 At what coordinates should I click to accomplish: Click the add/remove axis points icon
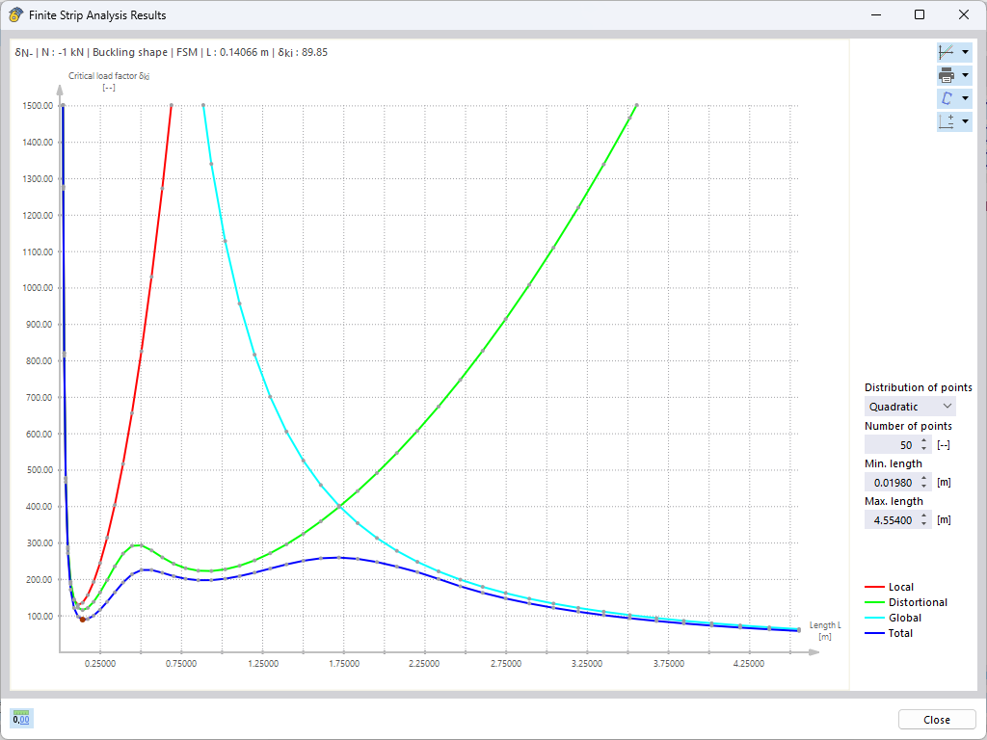pos(946,120)
